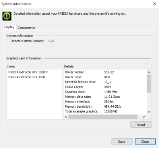Click the horizontal scroll right arrow
This screenshot has width=159, height=148.
click(144, 117)
